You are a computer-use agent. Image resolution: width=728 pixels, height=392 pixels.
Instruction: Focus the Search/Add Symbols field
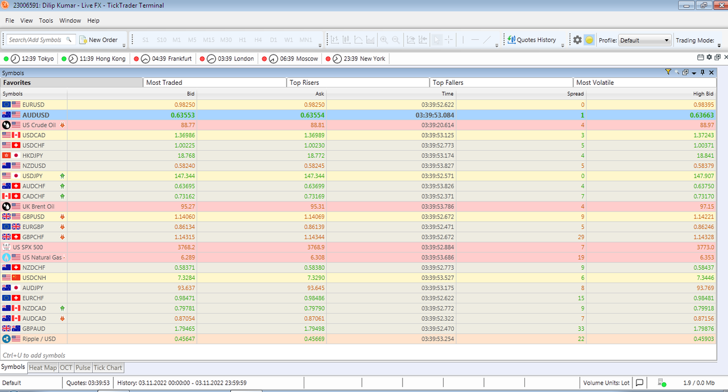(x=40, y=40)
